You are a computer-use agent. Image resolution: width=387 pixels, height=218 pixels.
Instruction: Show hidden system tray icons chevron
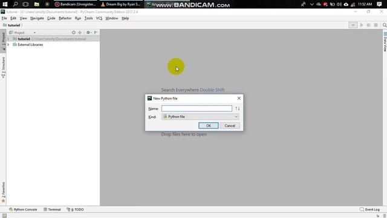(x=312, y=4)
